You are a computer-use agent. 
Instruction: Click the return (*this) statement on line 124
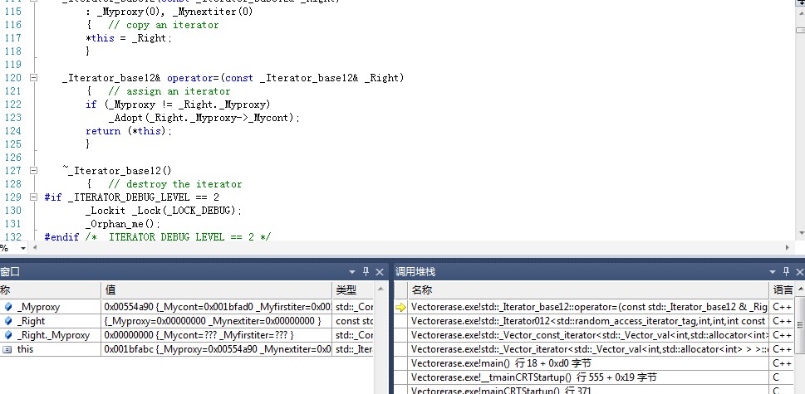point(129,131)
